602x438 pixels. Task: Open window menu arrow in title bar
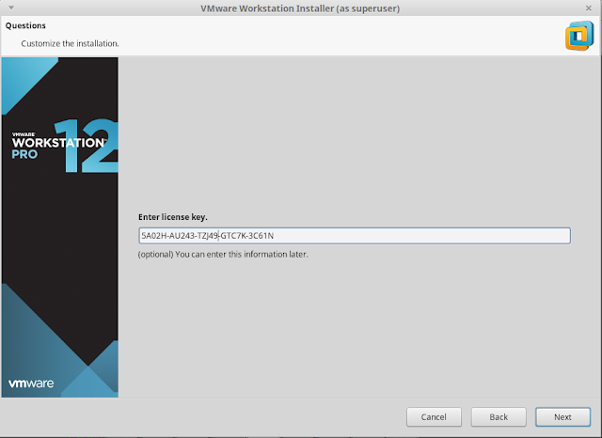[11, 8]
